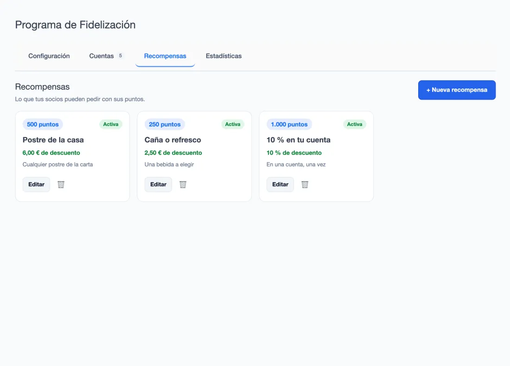510x366 pixels.
Task: Click Activa status on Caña o refresco
Action: pyautogui.click(x=233, y=124)
